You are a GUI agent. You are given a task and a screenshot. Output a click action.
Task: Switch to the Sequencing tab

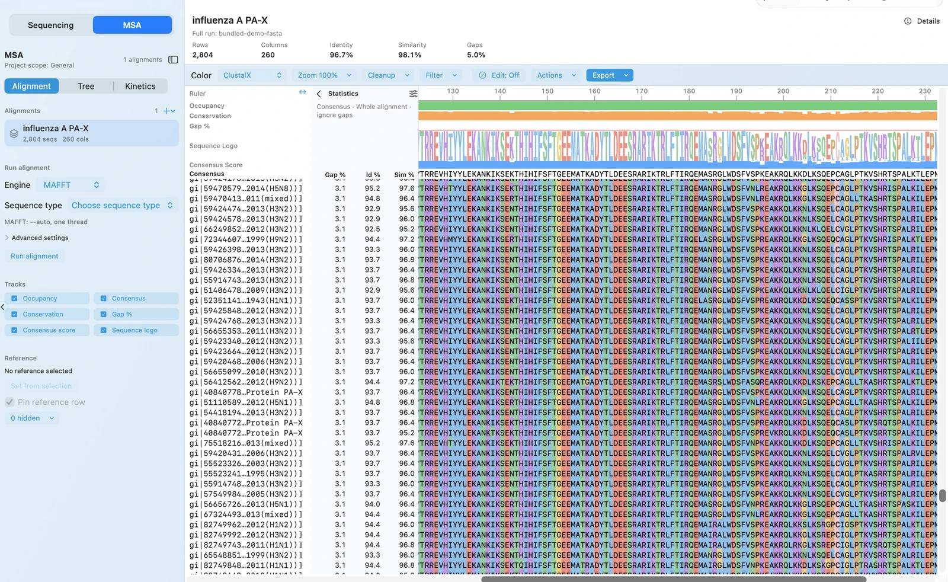pyautogui.click(x=51, y=25)
